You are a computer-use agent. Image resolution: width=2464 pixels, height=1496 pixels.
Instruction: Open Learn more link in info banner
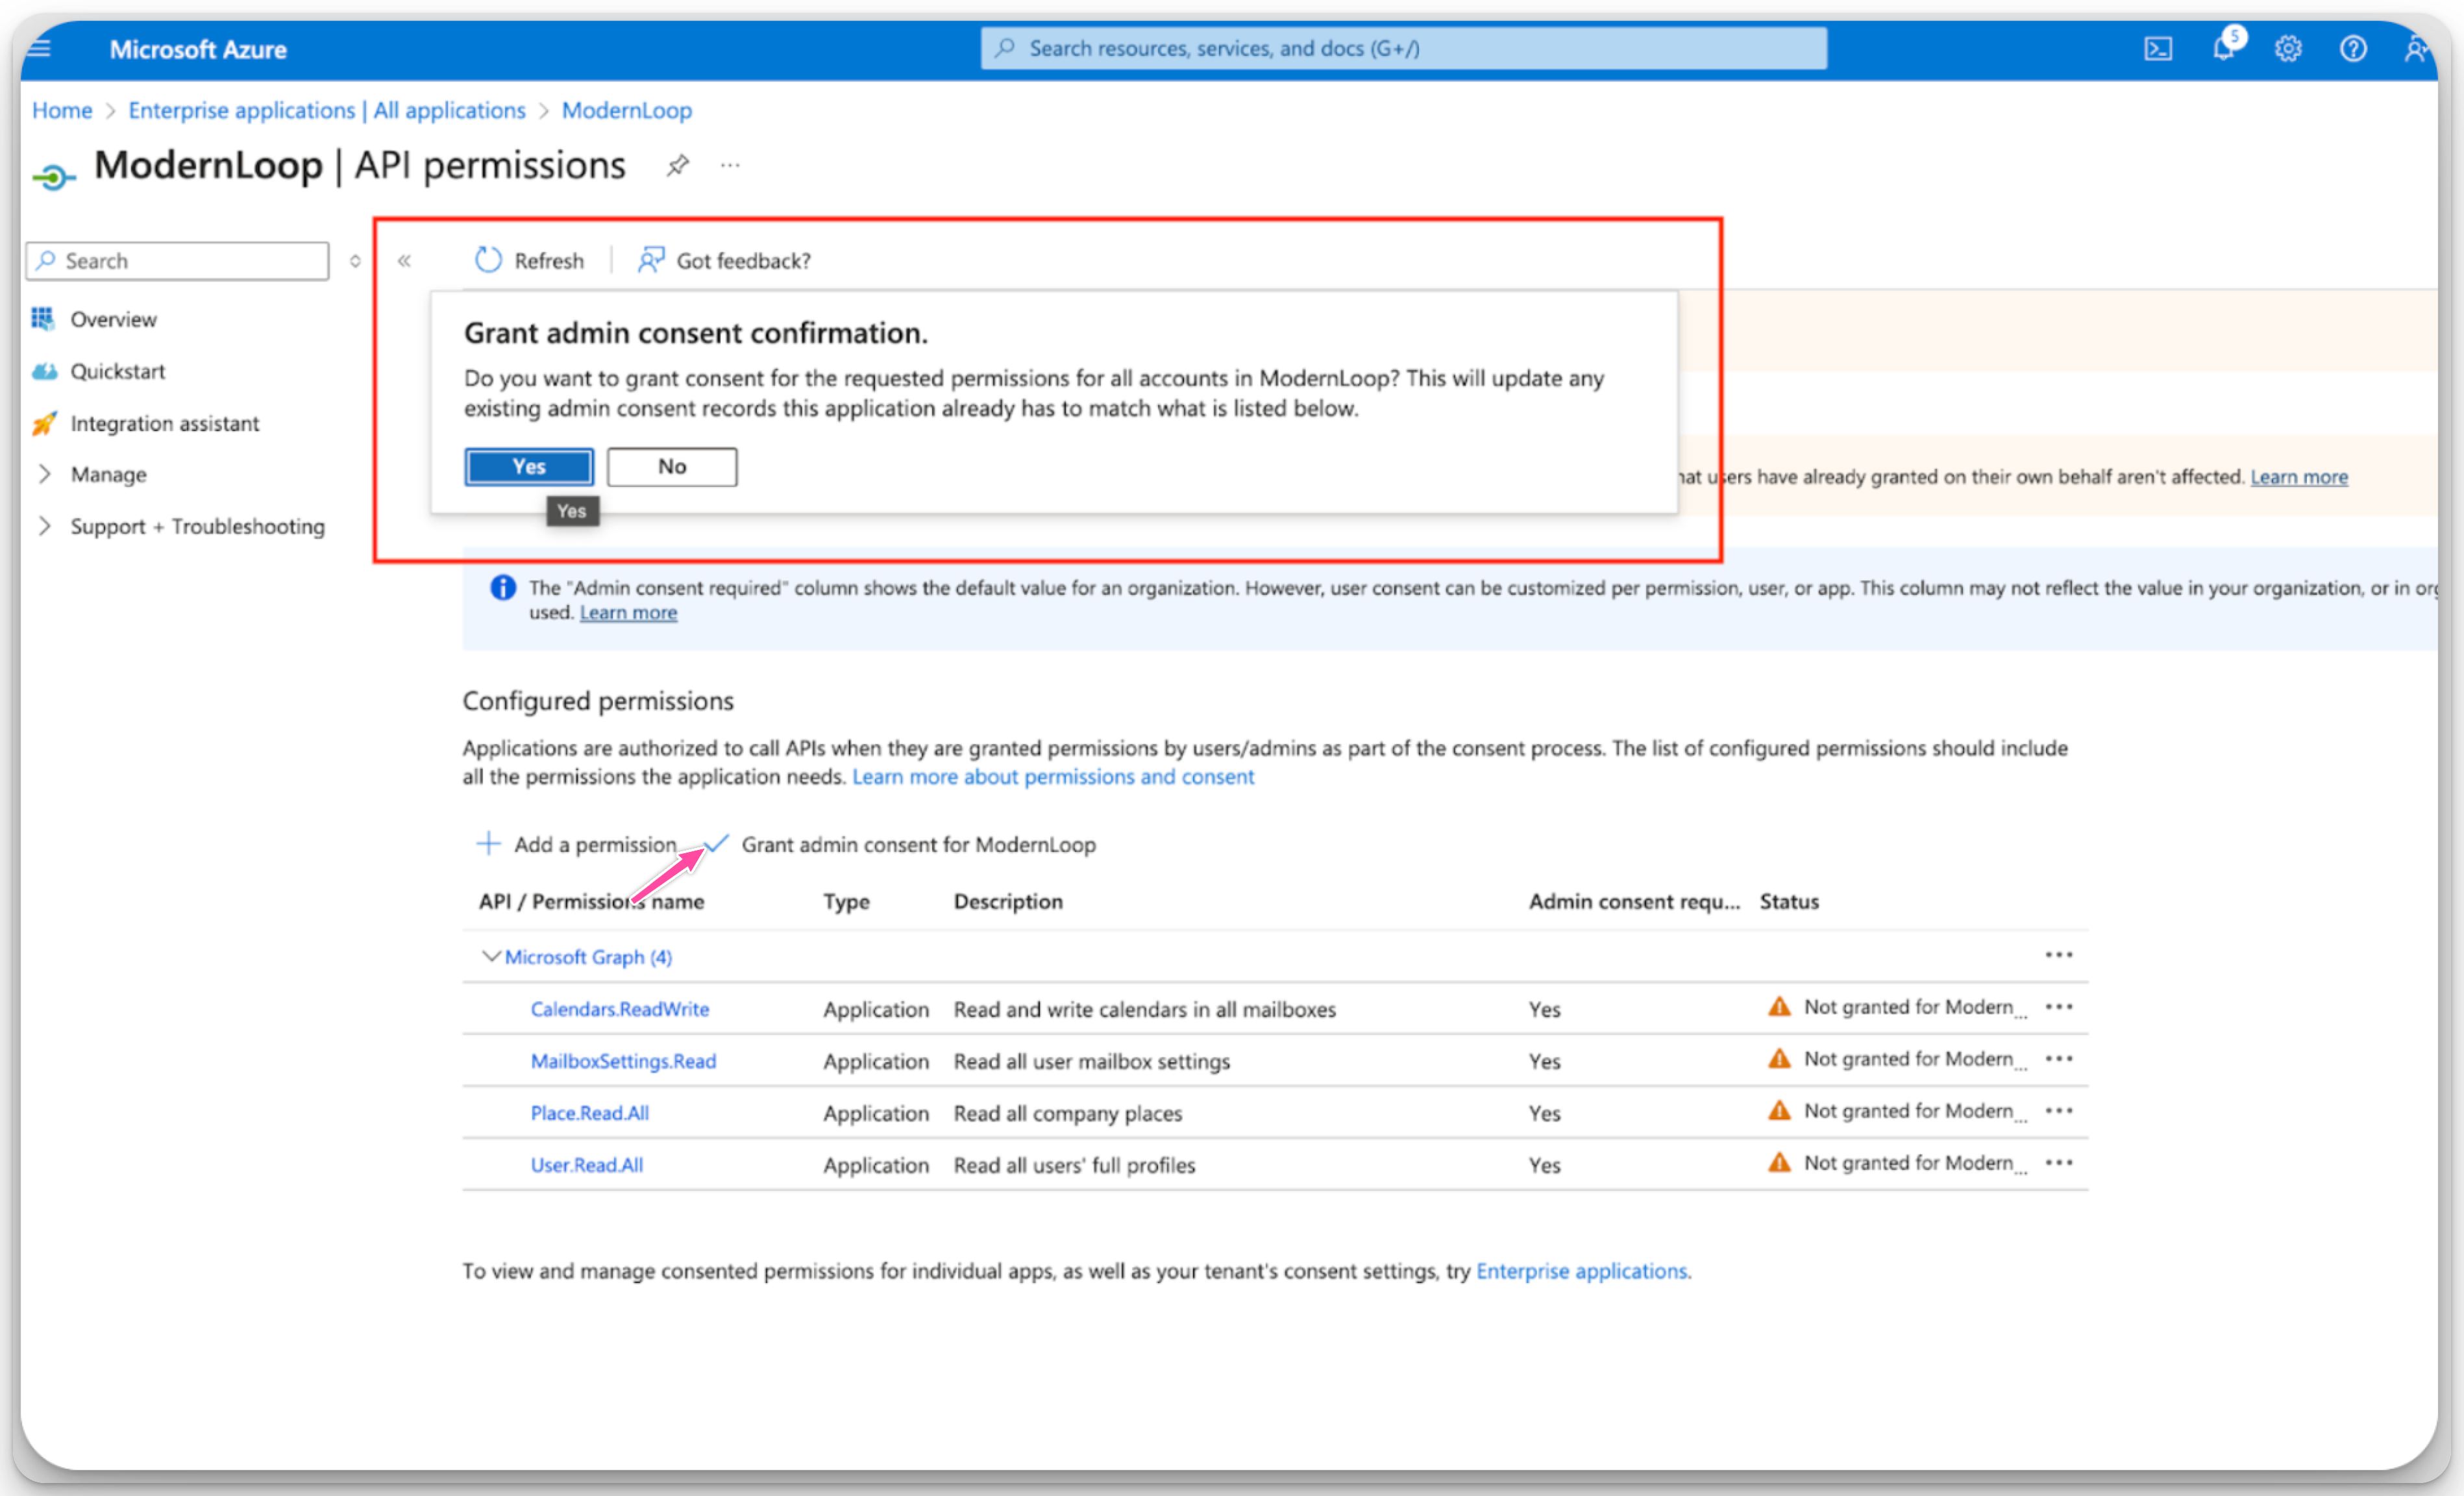pos(628,612)
